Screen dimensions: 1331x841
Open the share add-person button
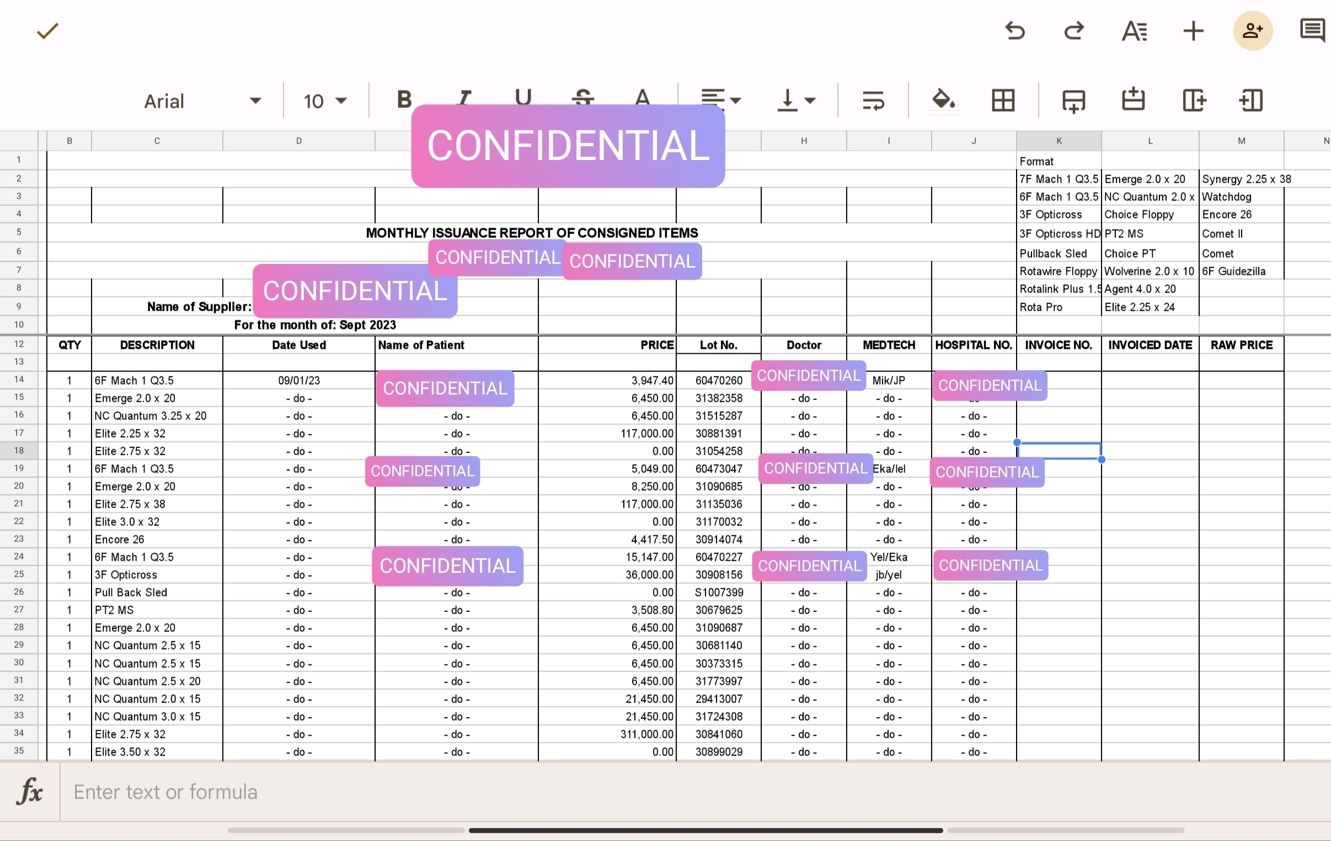[1252, 31]
